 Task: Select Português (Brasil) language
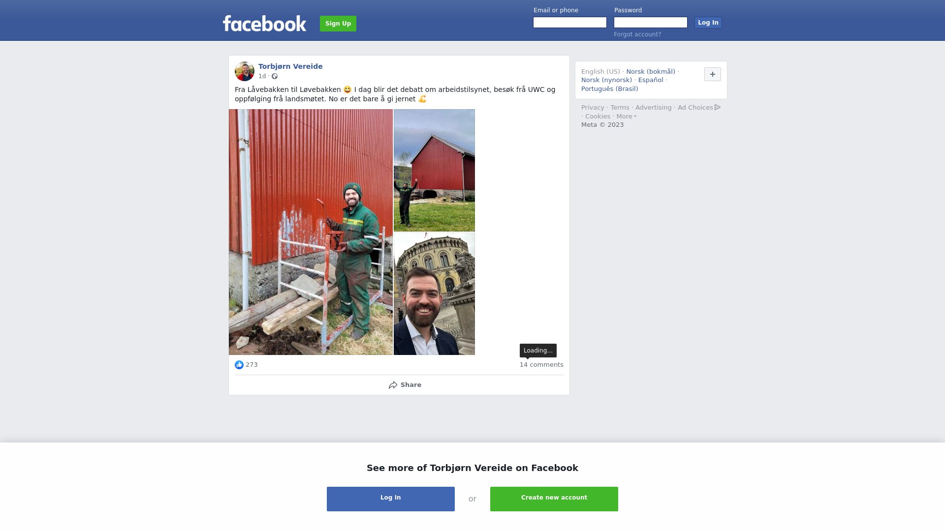coord(609,89)
